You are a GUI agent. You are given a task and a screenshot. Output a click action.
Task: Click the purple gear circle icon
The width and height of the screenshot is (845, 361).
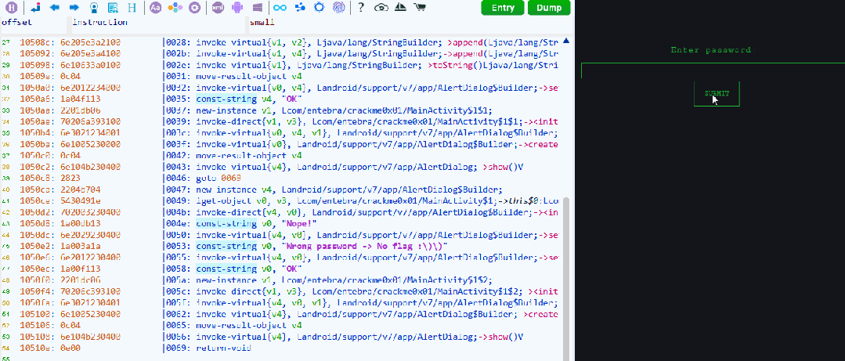tap(194, 8)
